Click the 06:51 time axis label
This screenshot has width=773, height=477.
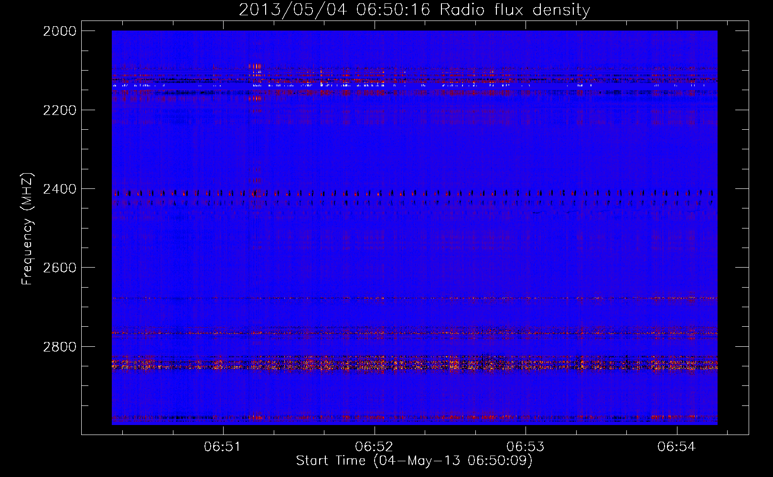click(x=222, y=447)
